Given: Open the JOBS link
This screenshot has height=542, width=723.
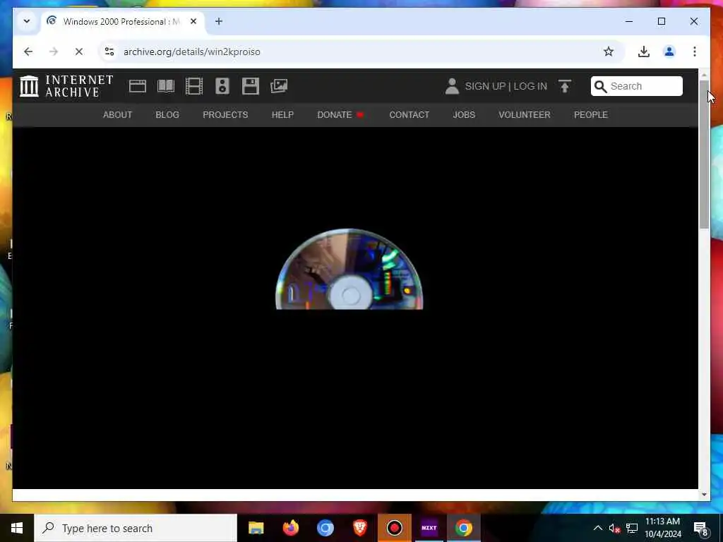Looking at the screenshot, I should point(464,115).
